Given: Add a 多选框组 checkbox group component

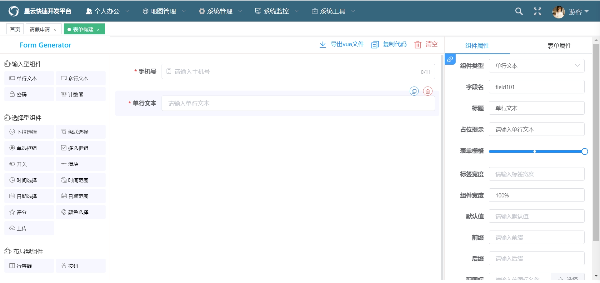Looking at the screenshot, I should 81,148.
